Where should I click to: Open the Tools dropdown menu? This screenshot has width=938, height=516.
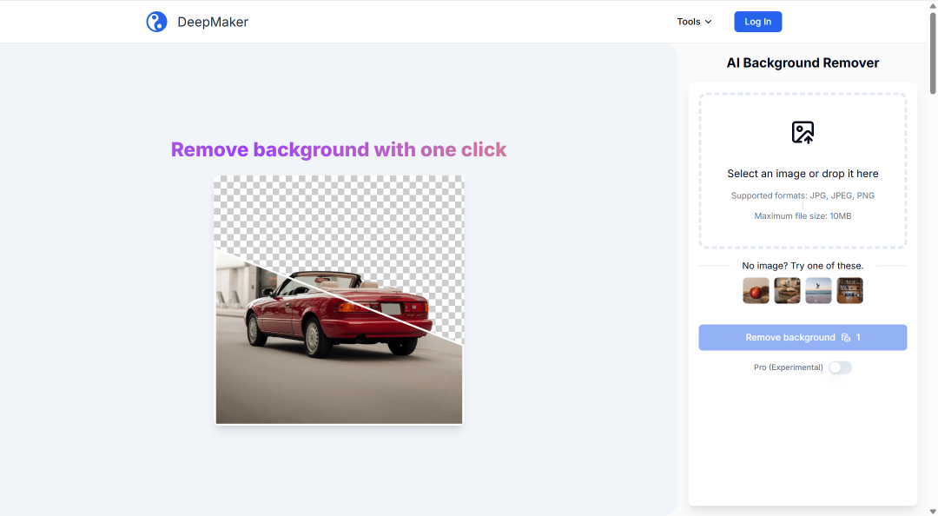tap(694, 22)
